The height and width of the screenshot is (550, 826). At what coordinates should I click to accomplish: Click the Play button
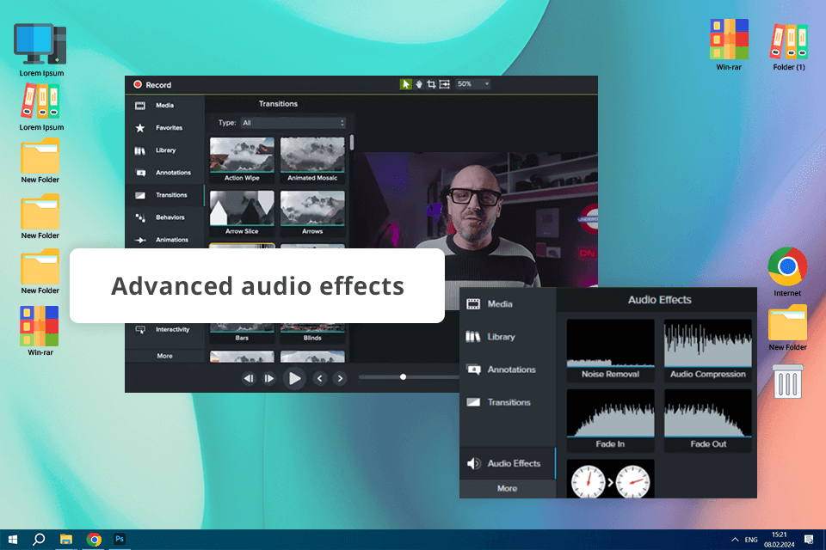tap(294, 378)
